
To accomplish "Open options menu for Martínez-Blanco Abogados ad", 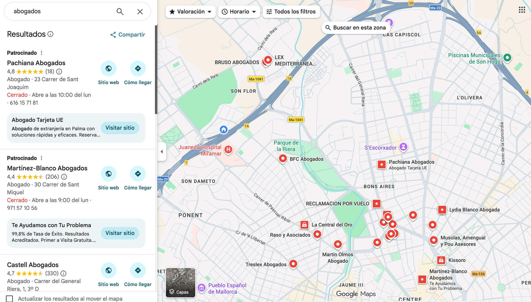I will tap(41, 158).
